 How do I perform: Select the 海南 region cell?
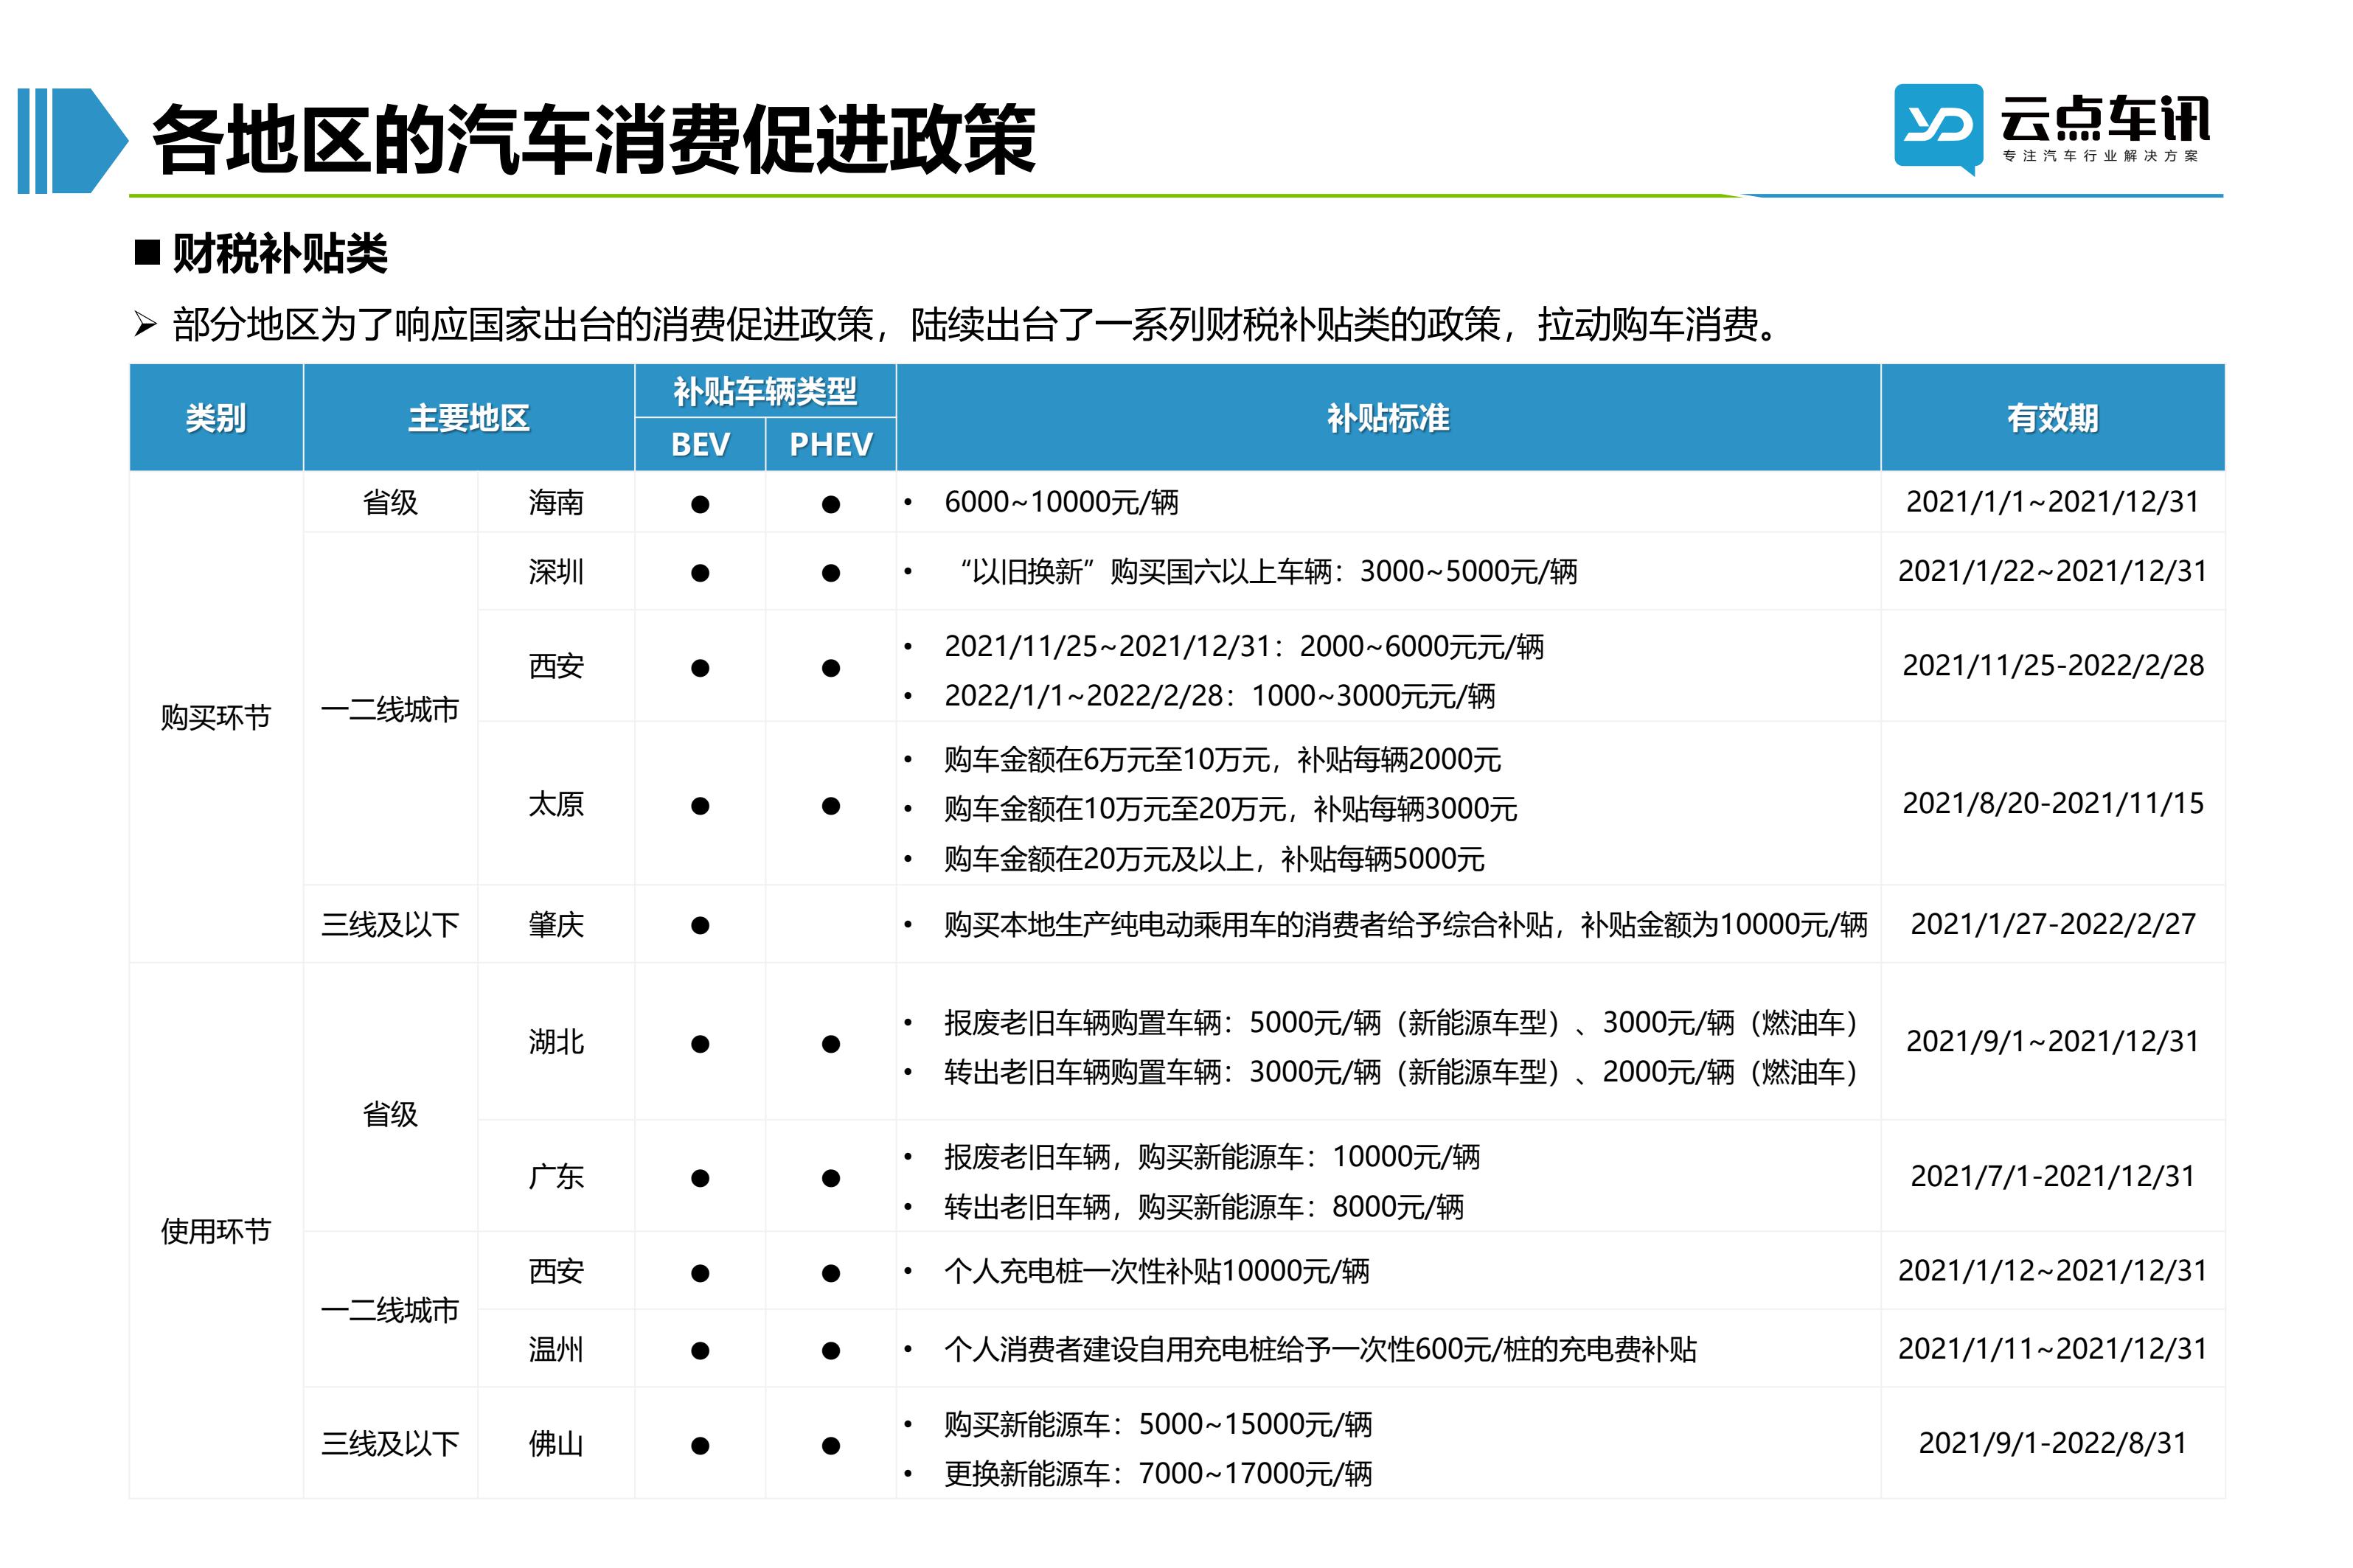click(x=556, y=502)
